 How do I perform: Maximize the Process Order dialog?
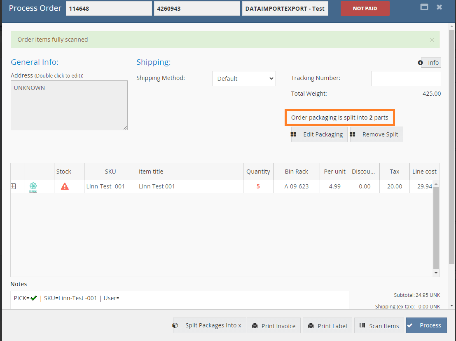[x=424, y=7]
